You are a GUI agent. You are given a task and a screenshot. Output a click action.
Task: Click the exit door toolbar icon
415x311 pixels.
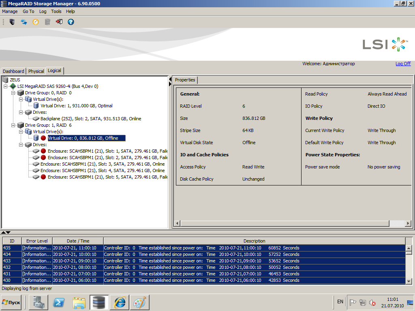(x=59, y=22)
